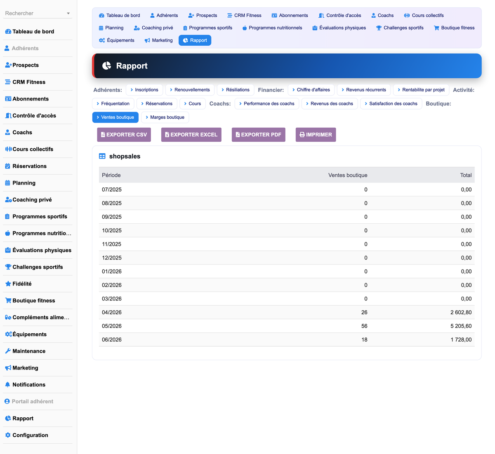Viewport: 495px width, 454px height.
Task: Open Programmes nutritionnels in top navigation
Action: tap(272, 28)
